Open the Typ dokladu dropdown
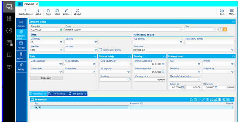 point(181,42)
